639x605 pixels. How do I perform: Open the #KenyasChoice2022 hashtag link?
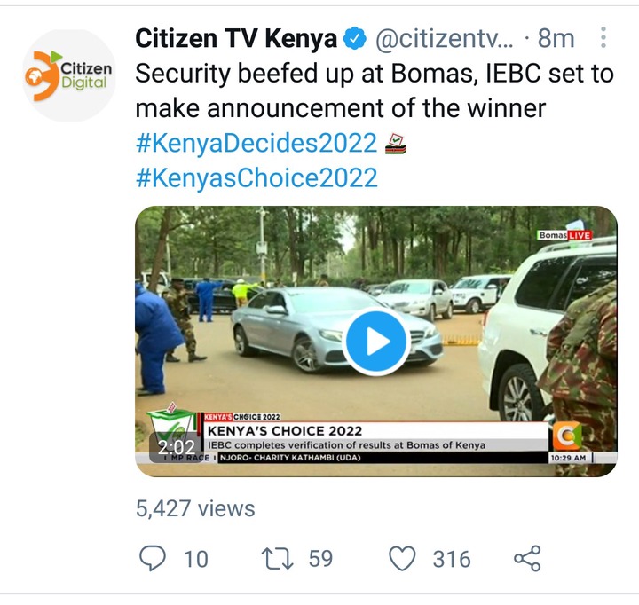tap(256, 178)
